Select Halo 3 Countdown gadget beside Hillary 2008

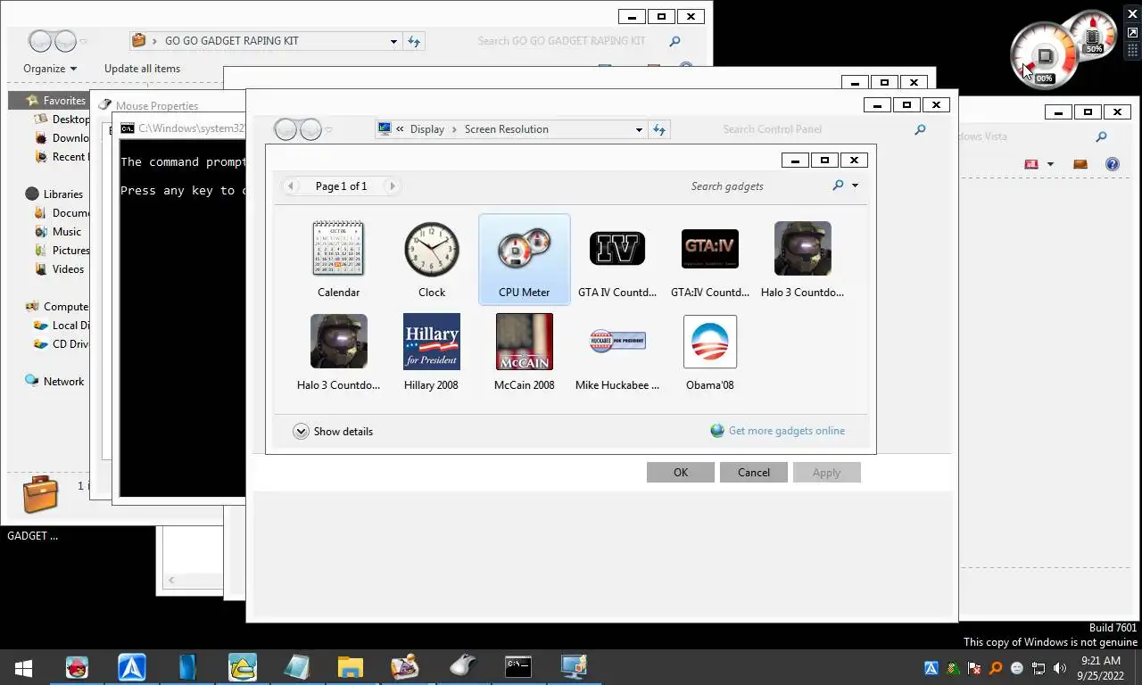339,352
